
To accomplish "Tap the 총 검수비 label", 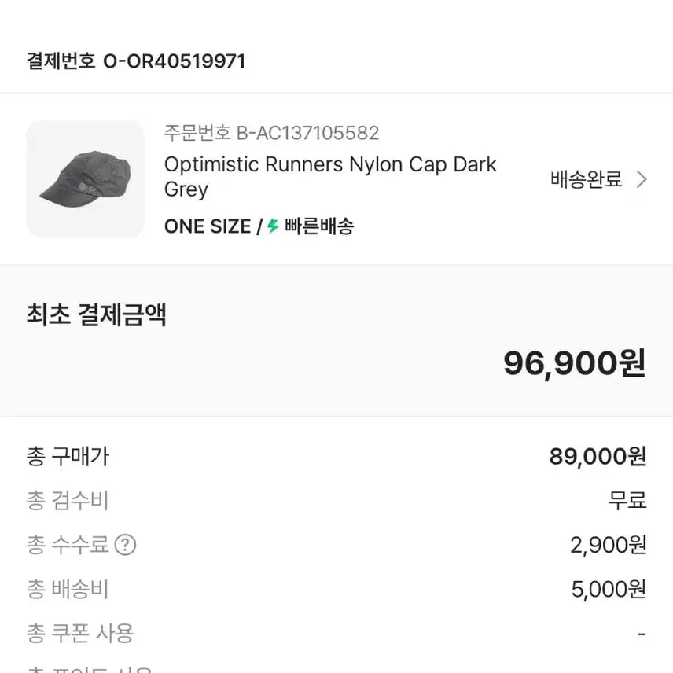I will point(68,500).
